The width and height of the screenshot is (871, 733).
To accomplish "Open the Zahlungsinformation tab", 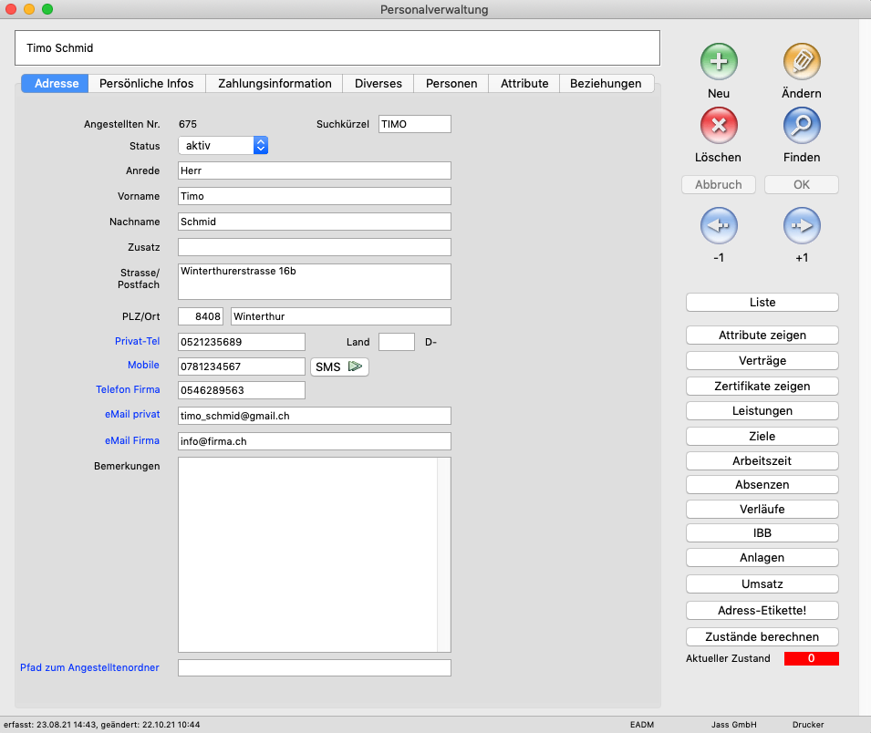I will click(x=275, y=83).
